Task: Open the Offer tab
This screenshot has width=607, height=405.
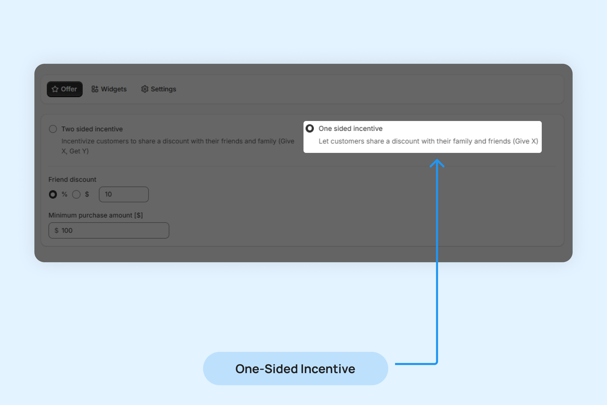Action: pos(65,89)
